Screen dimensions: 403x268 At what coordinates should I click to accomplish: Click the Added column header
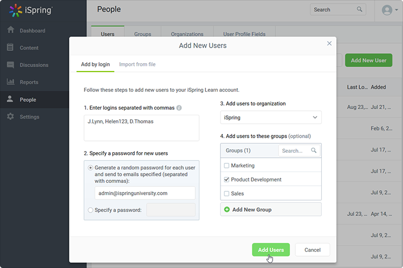[x=378, y=87]
